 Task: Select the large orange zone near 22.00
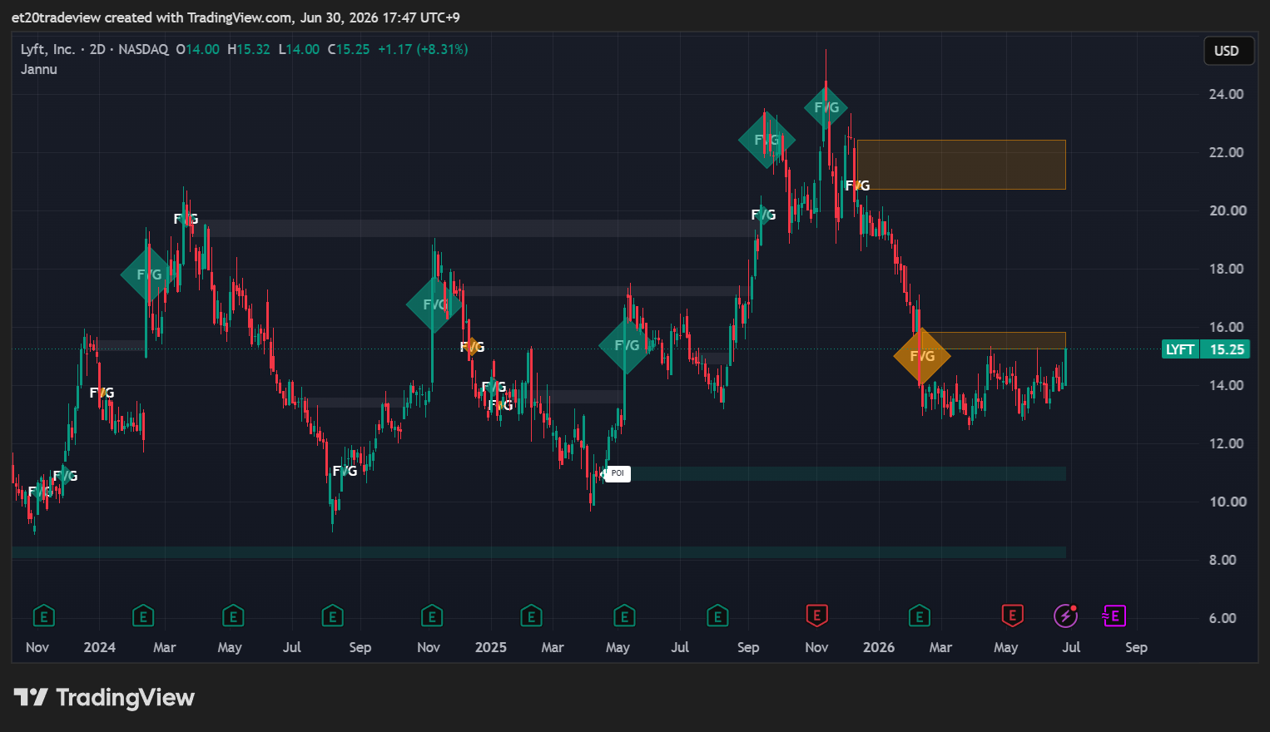click(x=960, y=165)
